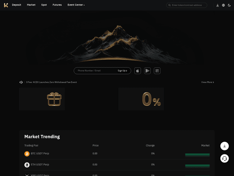Open the Apple App Store download icon
This screenshot has width=234, height=176.
tap(137, 71)
